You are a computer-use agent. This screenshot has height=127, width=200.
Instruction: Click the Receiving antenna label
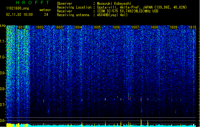click(x=73, y=15)
